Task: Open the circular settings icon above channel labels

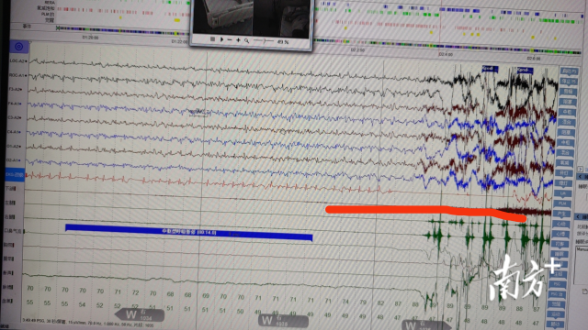Action: coord(18,47)
